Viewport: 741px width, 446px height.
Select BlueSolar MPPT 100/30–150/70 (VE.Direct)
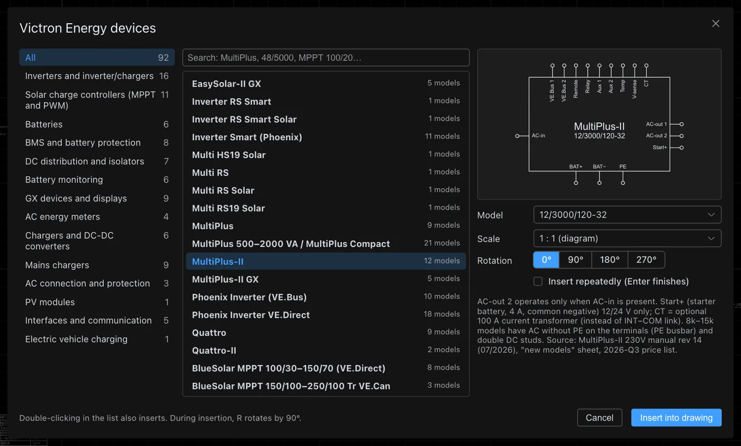pos(326,368)
